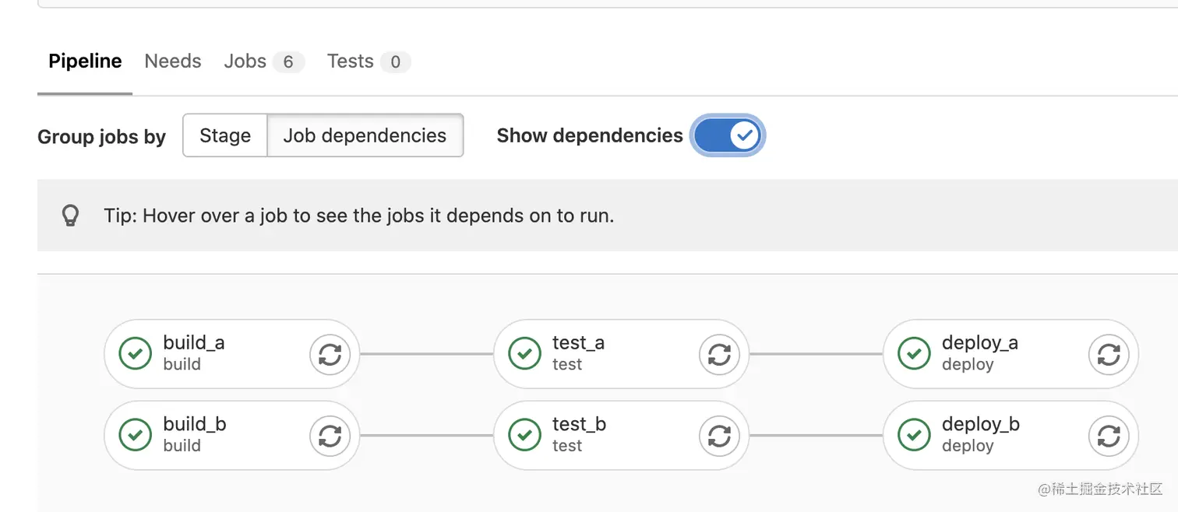Group jobs by Job dependencies
This screenshot has width=1178, height=512.
click(x=365, y=135)
